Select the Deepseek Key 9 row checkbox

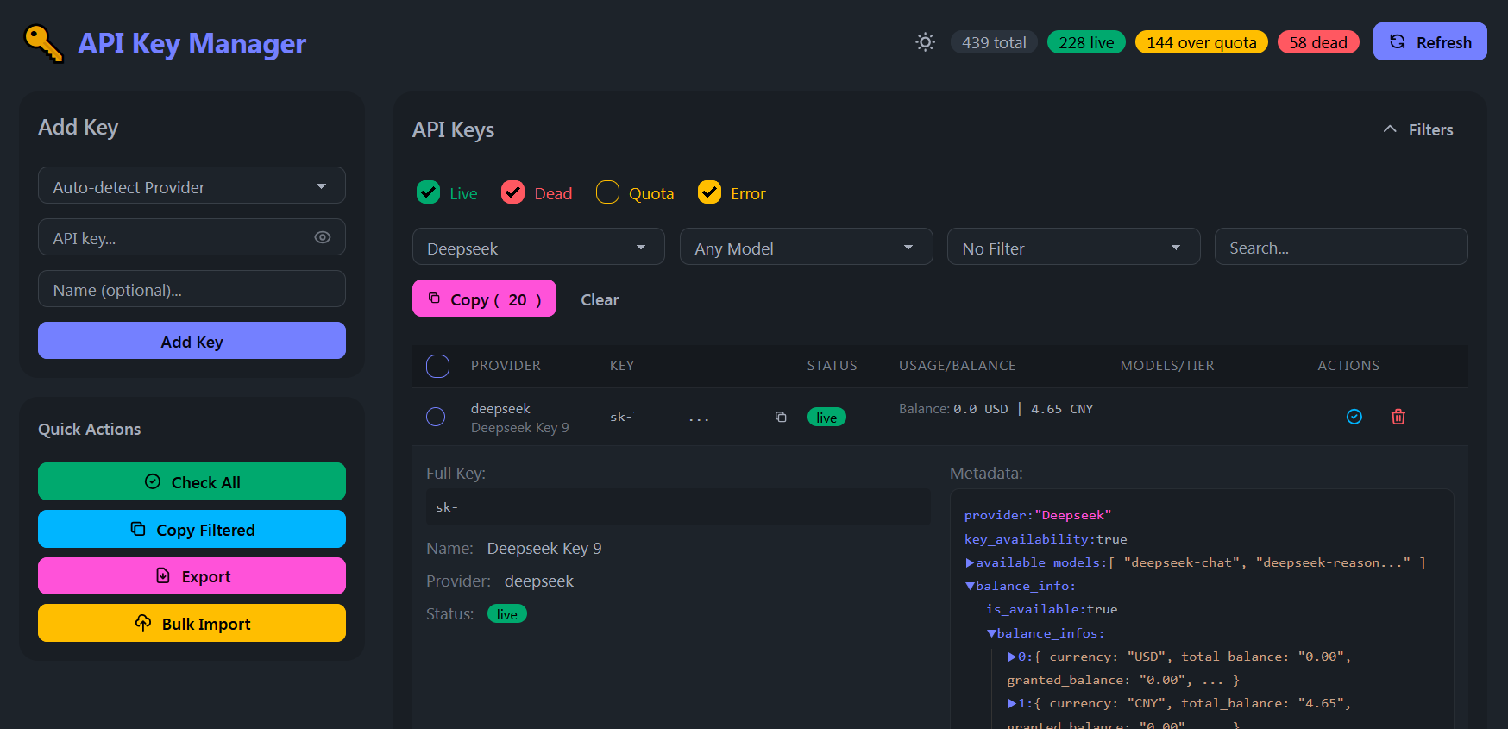click(x=436, y=417)
